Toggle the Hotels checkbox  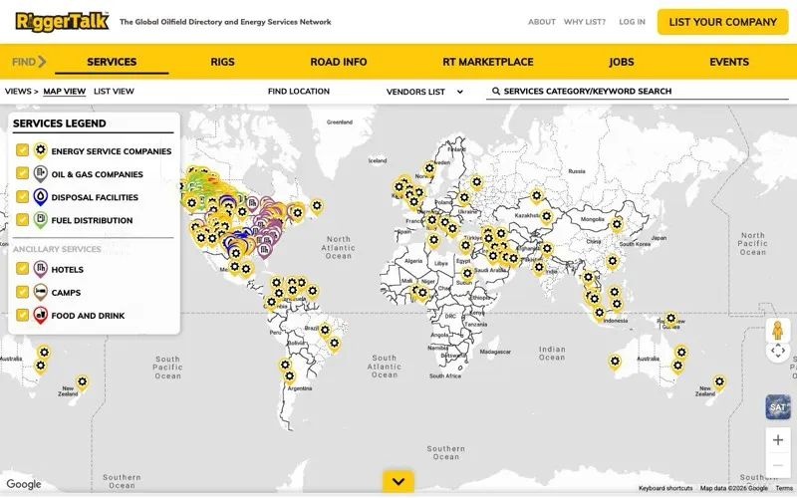pos(22,268)
